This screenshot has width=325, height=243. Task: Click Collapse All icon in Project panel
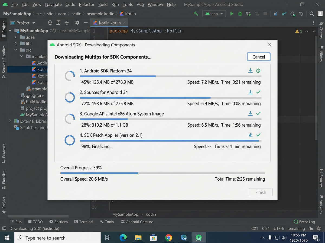pyautogui.click(x=67, y=23)
